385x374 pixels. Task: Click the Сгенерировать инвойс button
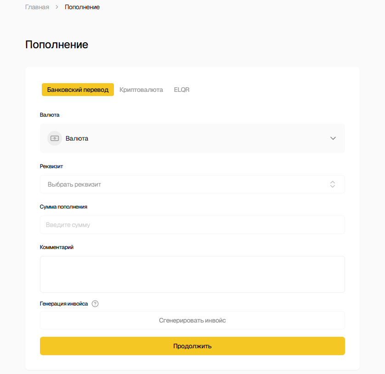(x=192, y=320)
